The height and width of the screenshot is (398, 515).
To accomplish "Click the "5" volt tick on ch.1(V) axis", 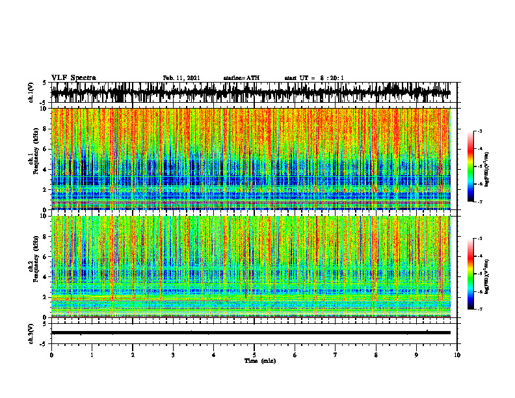I will click(45, 83).
